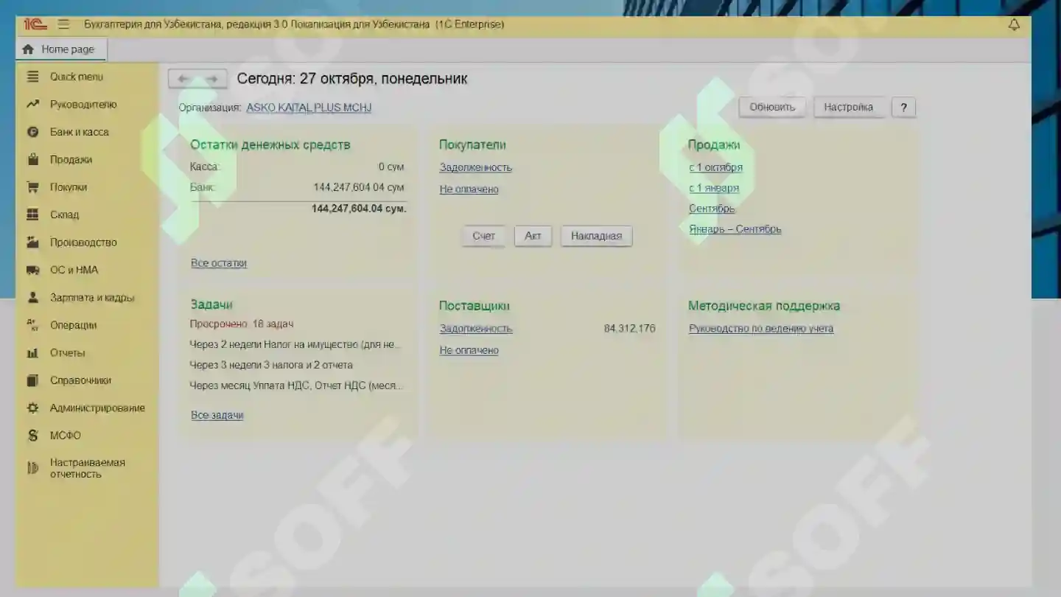Click the Администрирование gear icon

(32, 408)
